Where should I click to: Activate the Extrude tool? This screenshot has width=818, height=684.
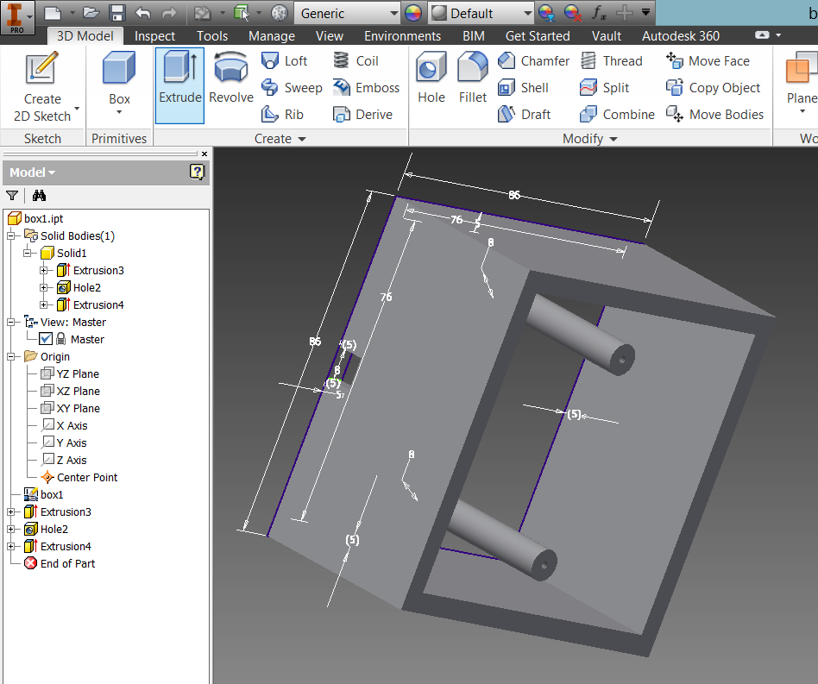click(x=180, y=85)
